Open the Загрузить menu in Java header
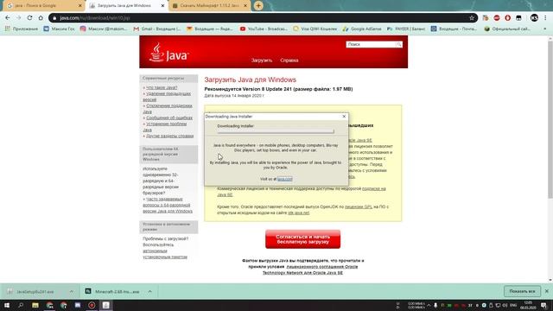 (262, 60)
